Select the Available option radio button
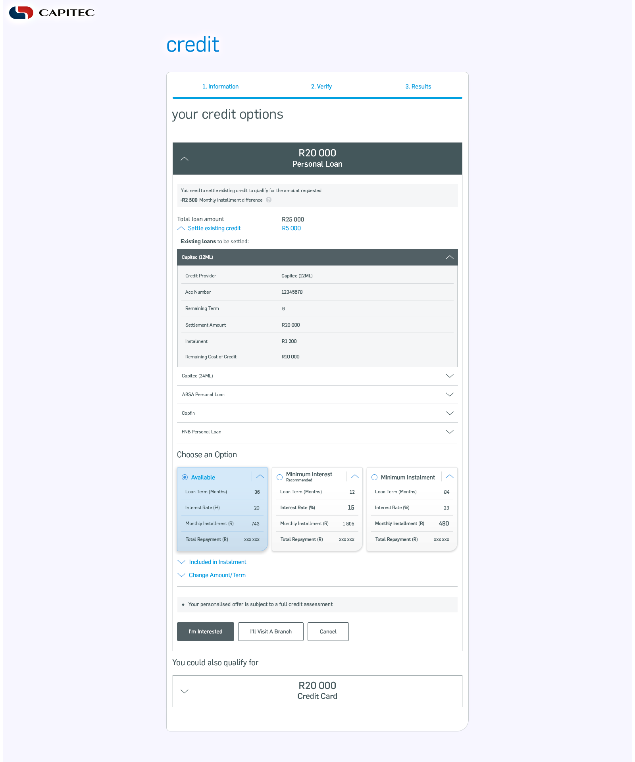635x762 pixels. pyautogui.click(x=185, y=477)
